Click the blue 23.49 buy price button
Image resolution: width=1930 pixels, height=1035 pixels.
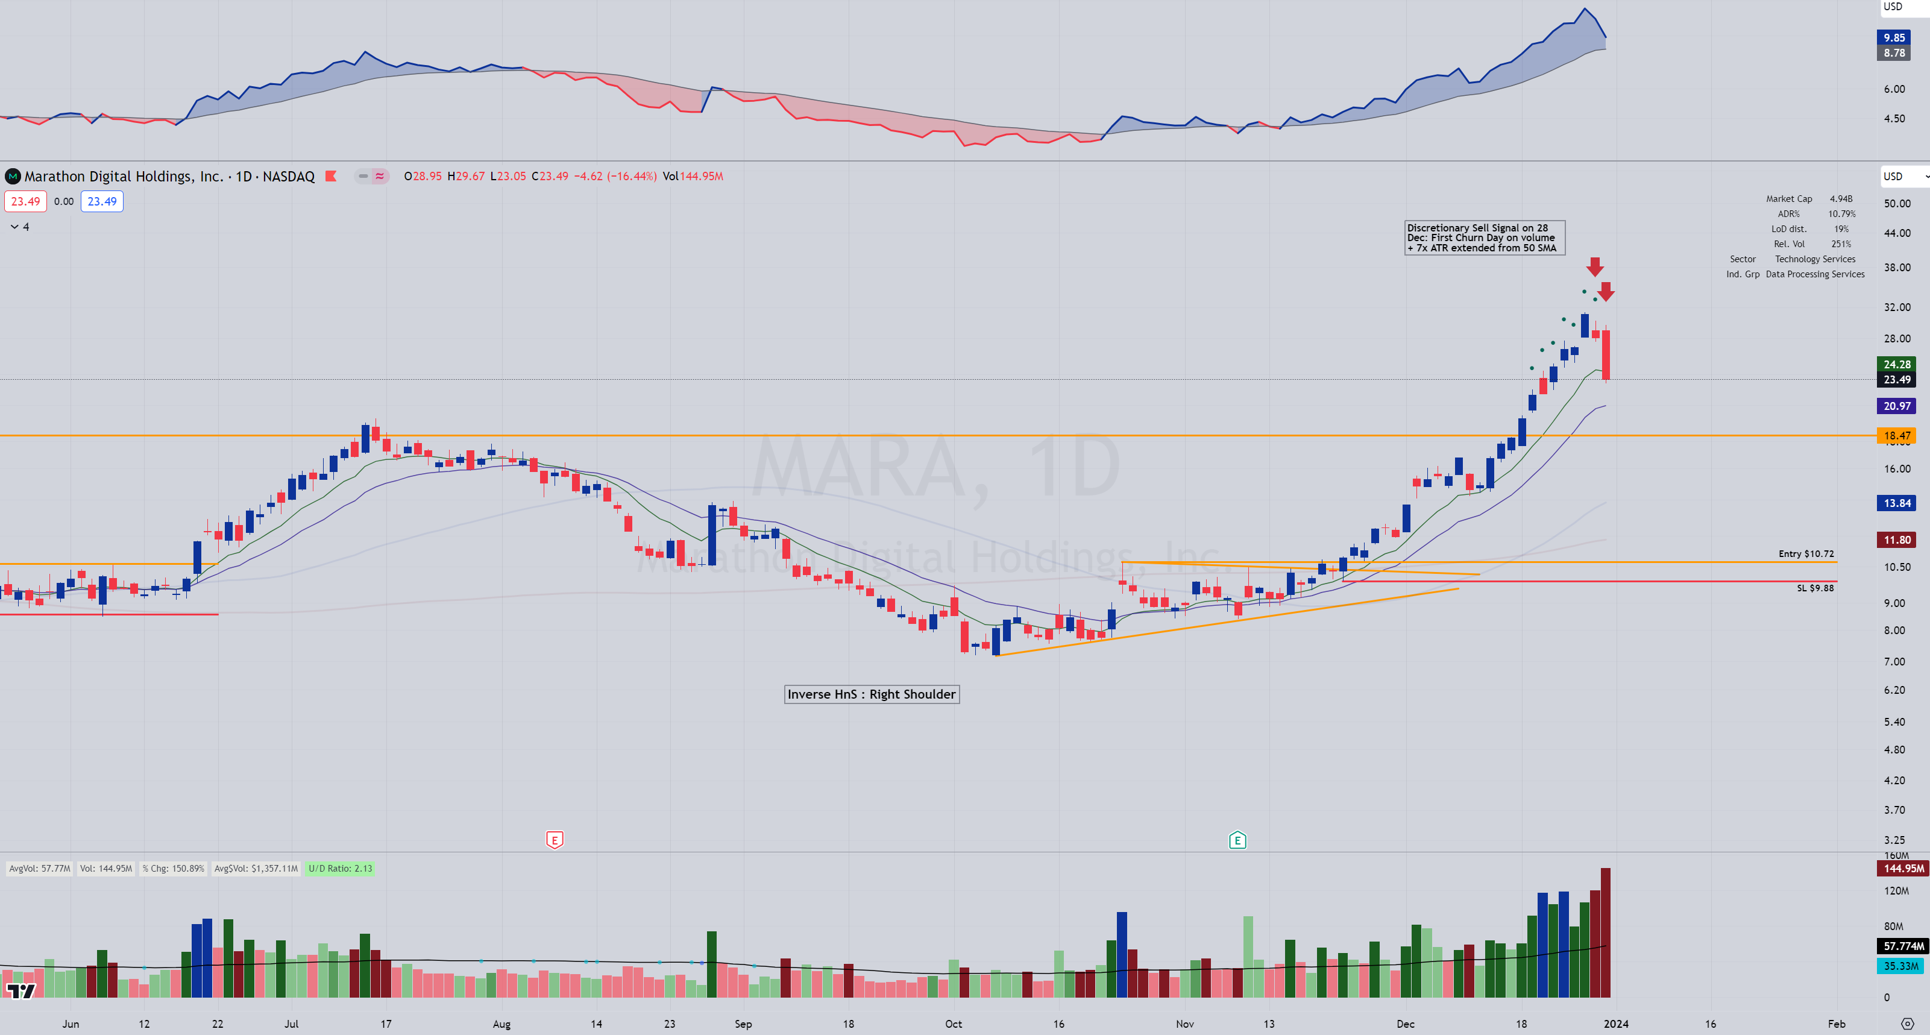(102, 201)
